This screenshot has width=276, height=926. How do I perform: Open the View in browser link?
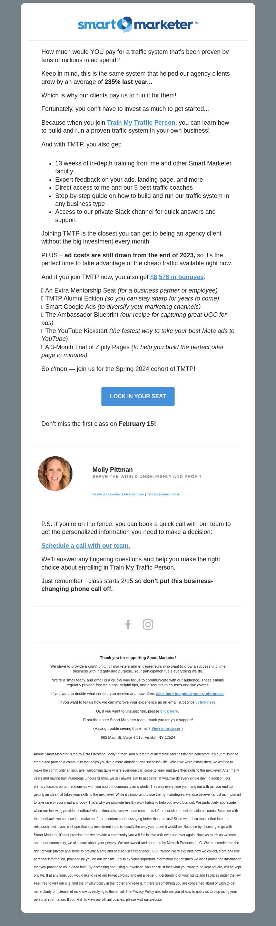(x=166, y=728)
